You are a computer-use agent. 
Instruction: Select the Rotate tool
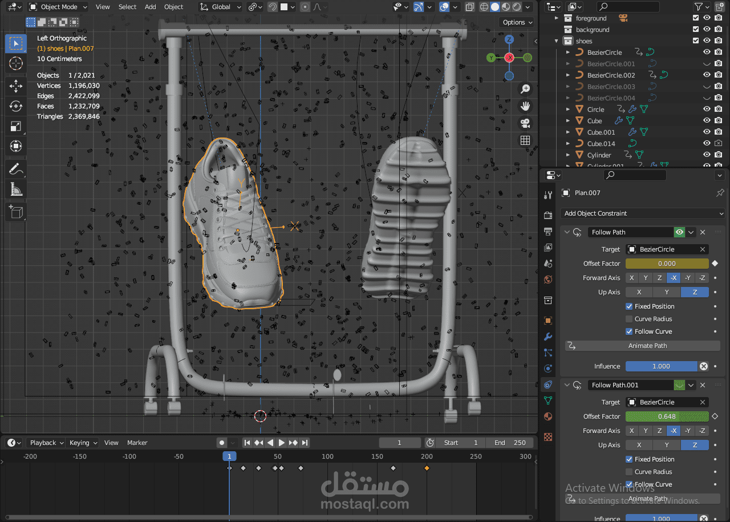pos(16,106)
